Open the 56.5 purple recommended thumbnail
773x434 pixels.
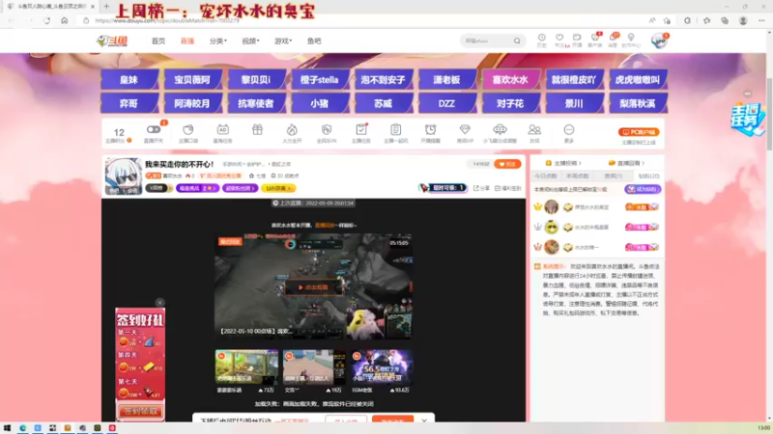(x=382, y=367)
